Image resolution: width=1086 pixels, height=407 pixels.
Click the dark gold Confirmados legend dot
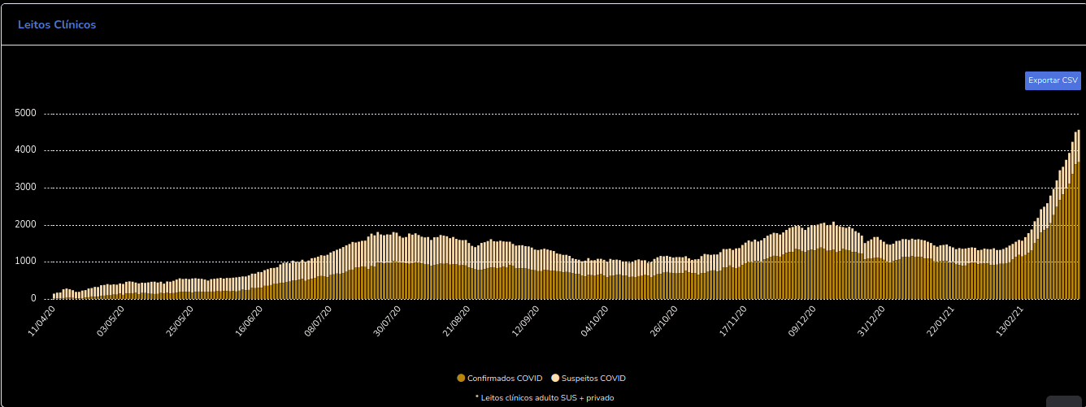(x=462, y=379)
